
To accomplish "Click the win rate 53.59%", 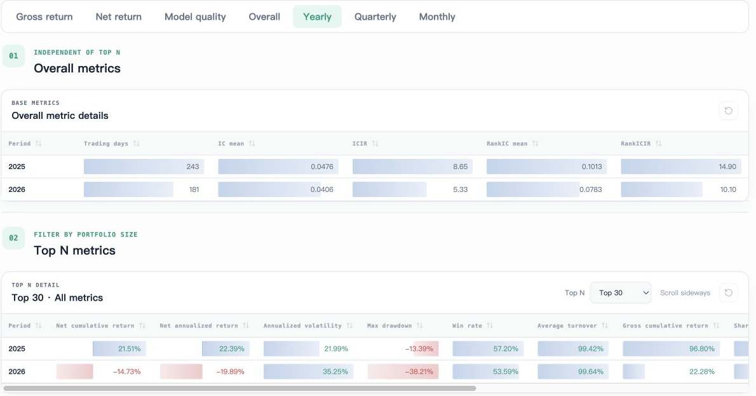I will 506,372.
